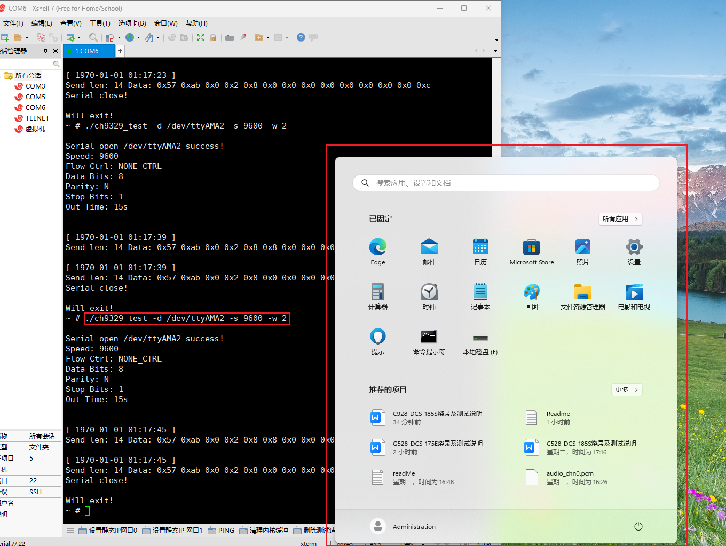Open the Tips (提示) app
Image resolution: width=726 pixels, height=546 pixels.
[x=378, y=342]
